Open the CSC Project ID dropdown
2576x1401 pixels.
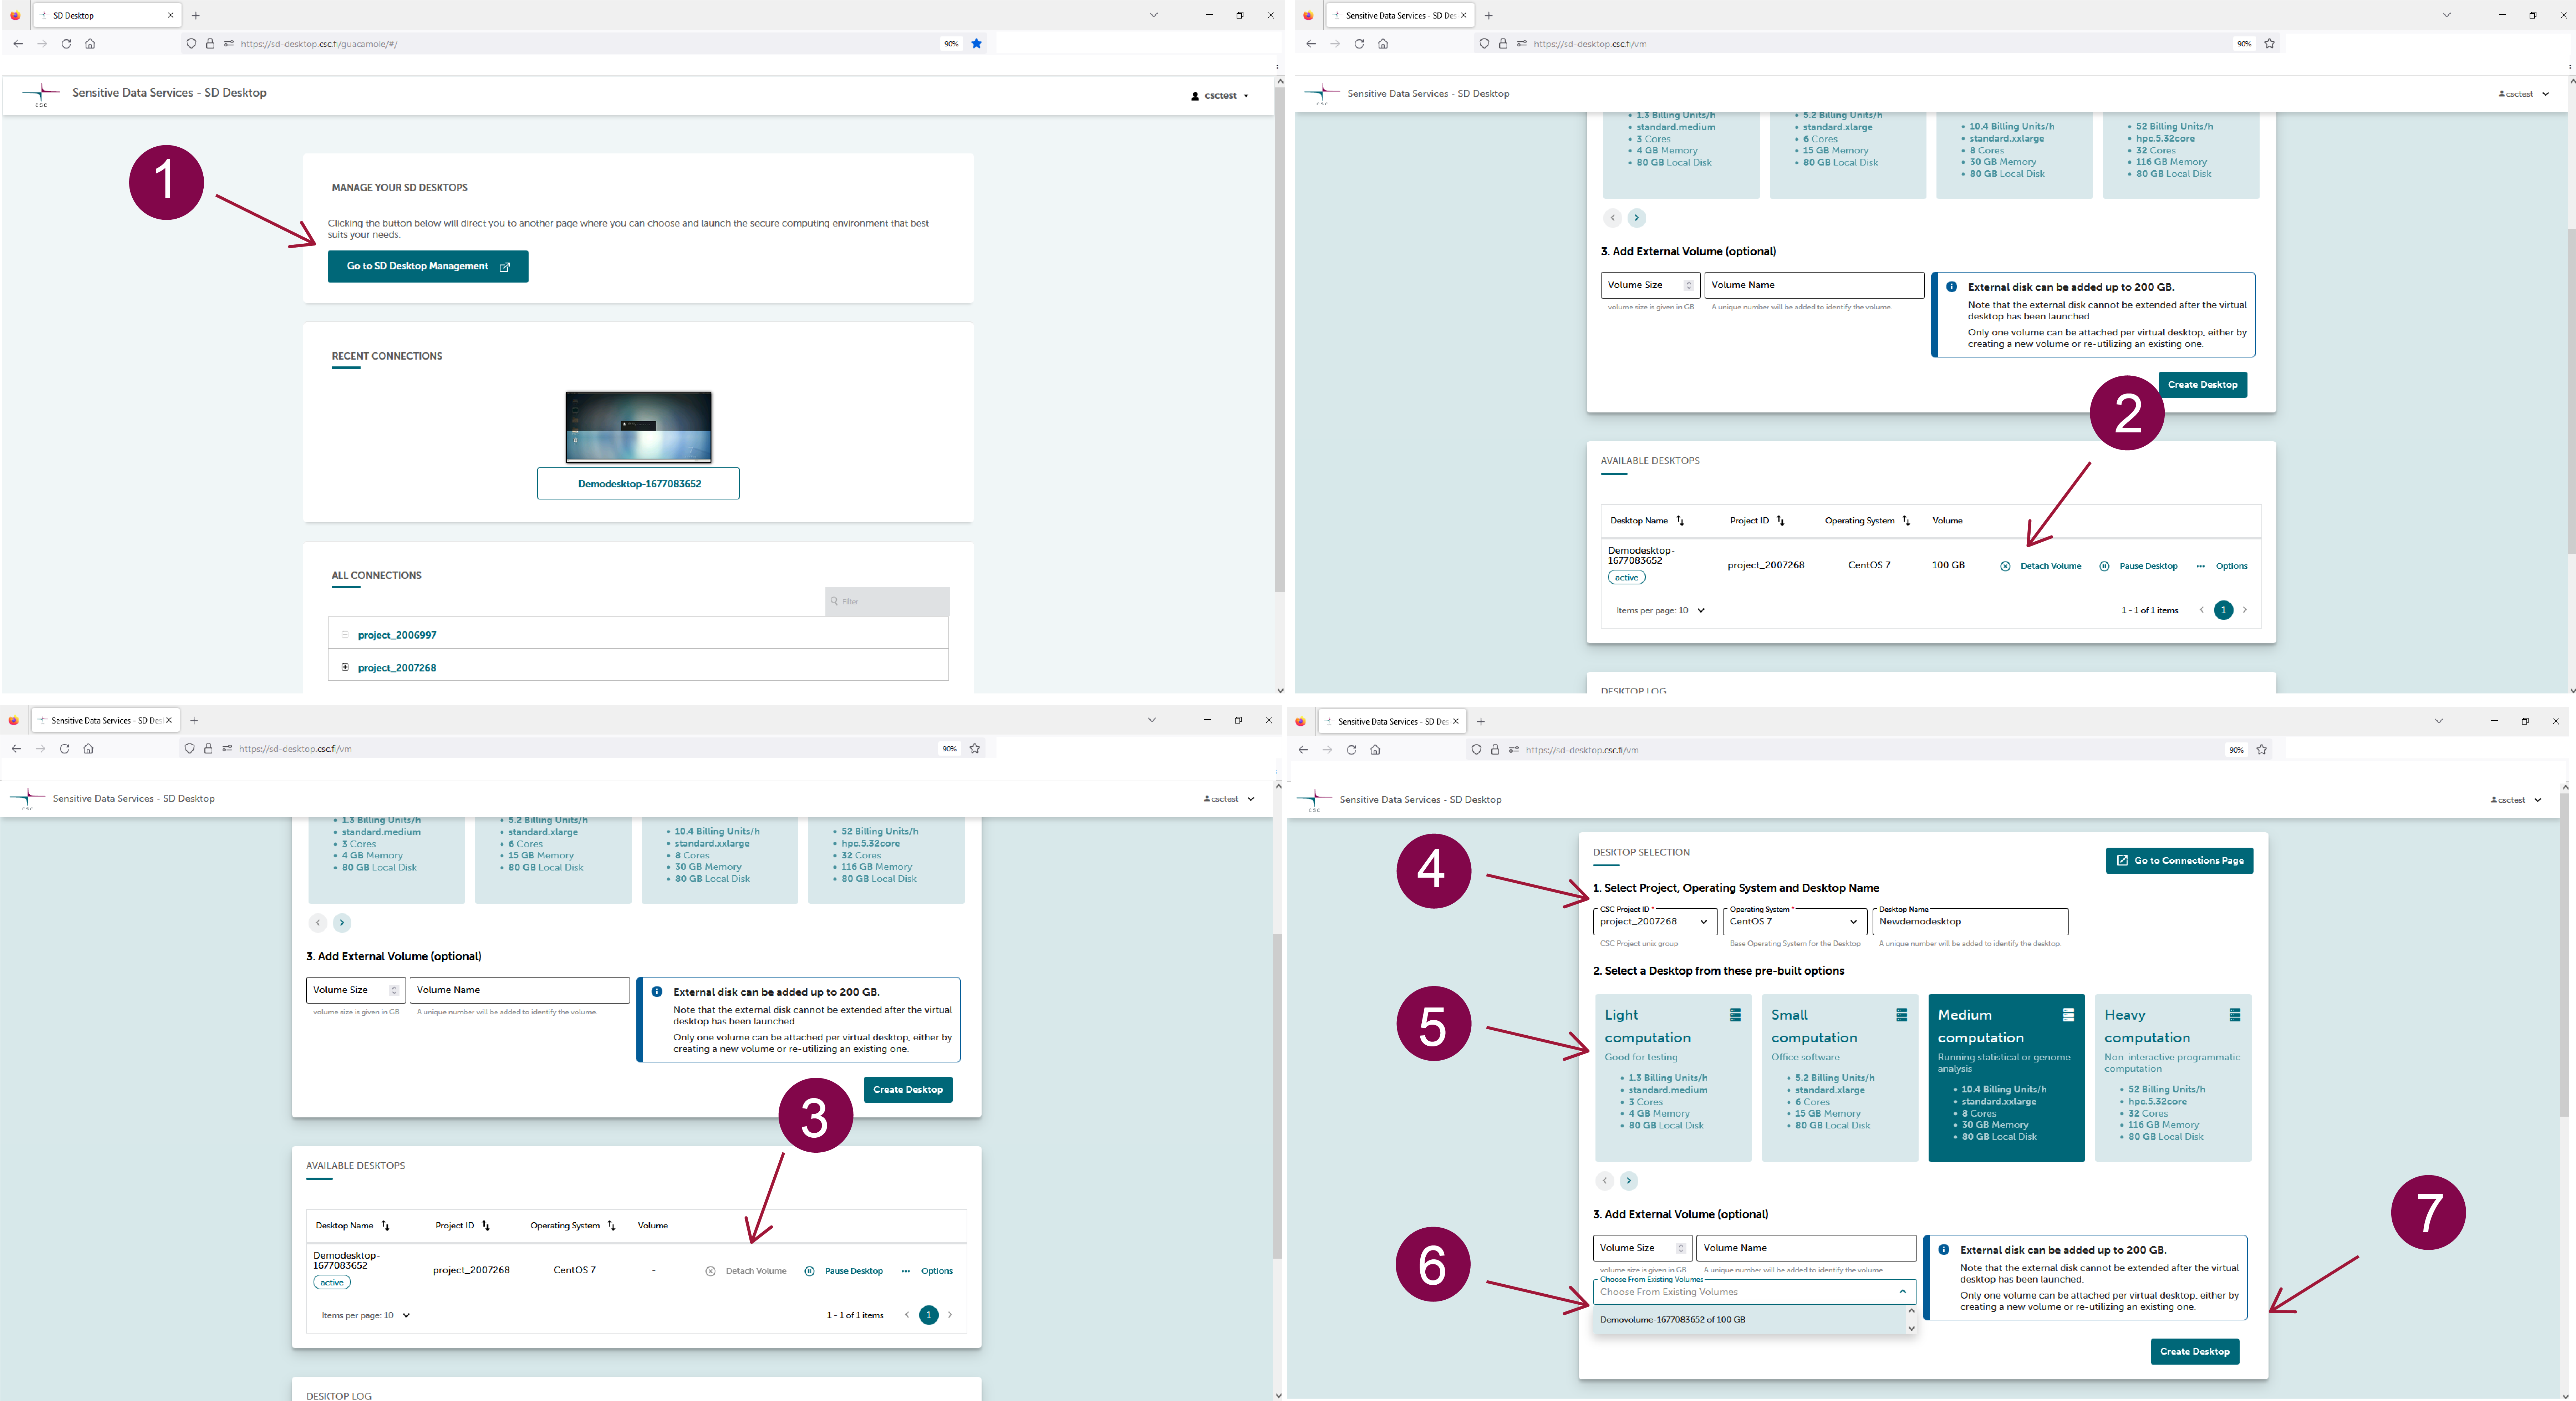coord(1655,922)
